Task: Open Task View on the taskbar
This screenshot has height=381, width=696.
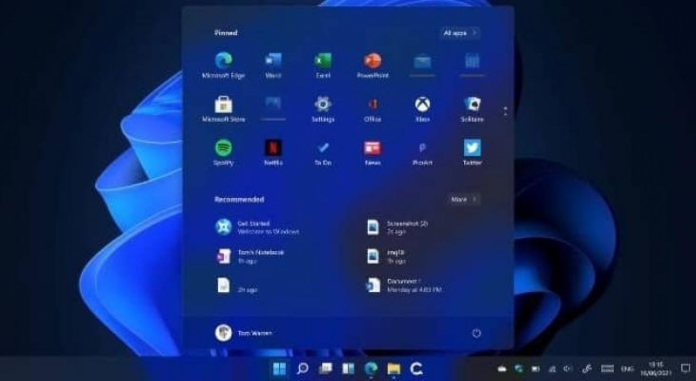Action: pos(325,368)
